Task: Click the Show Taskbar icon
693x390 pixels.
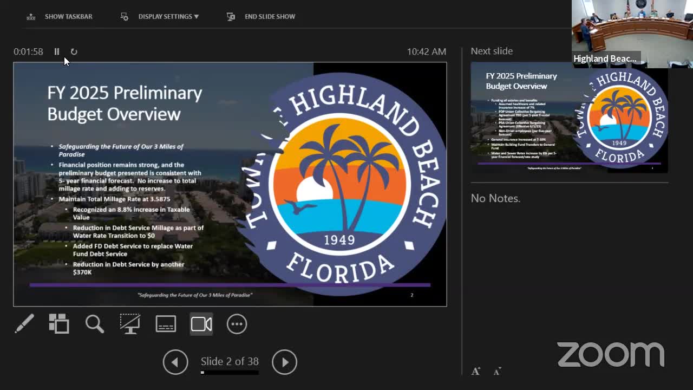Action: coord(31,16)
